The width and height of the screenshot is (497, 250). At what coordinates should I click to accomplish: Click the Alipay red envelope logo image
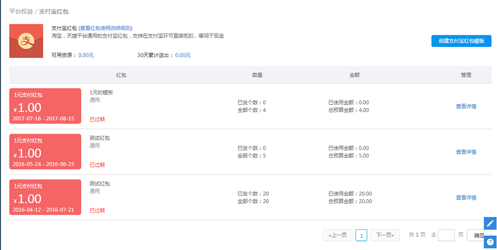click(x=27, y=41)
